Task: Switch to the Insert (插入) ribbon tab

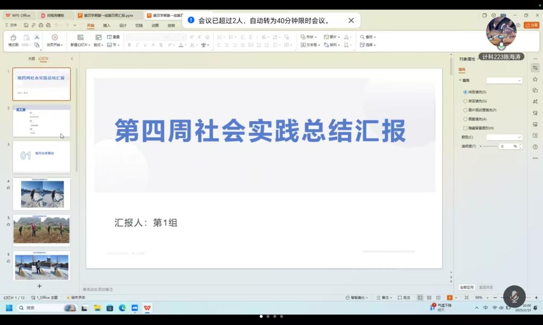Action: pyautogui.click(x=107, y=25)
